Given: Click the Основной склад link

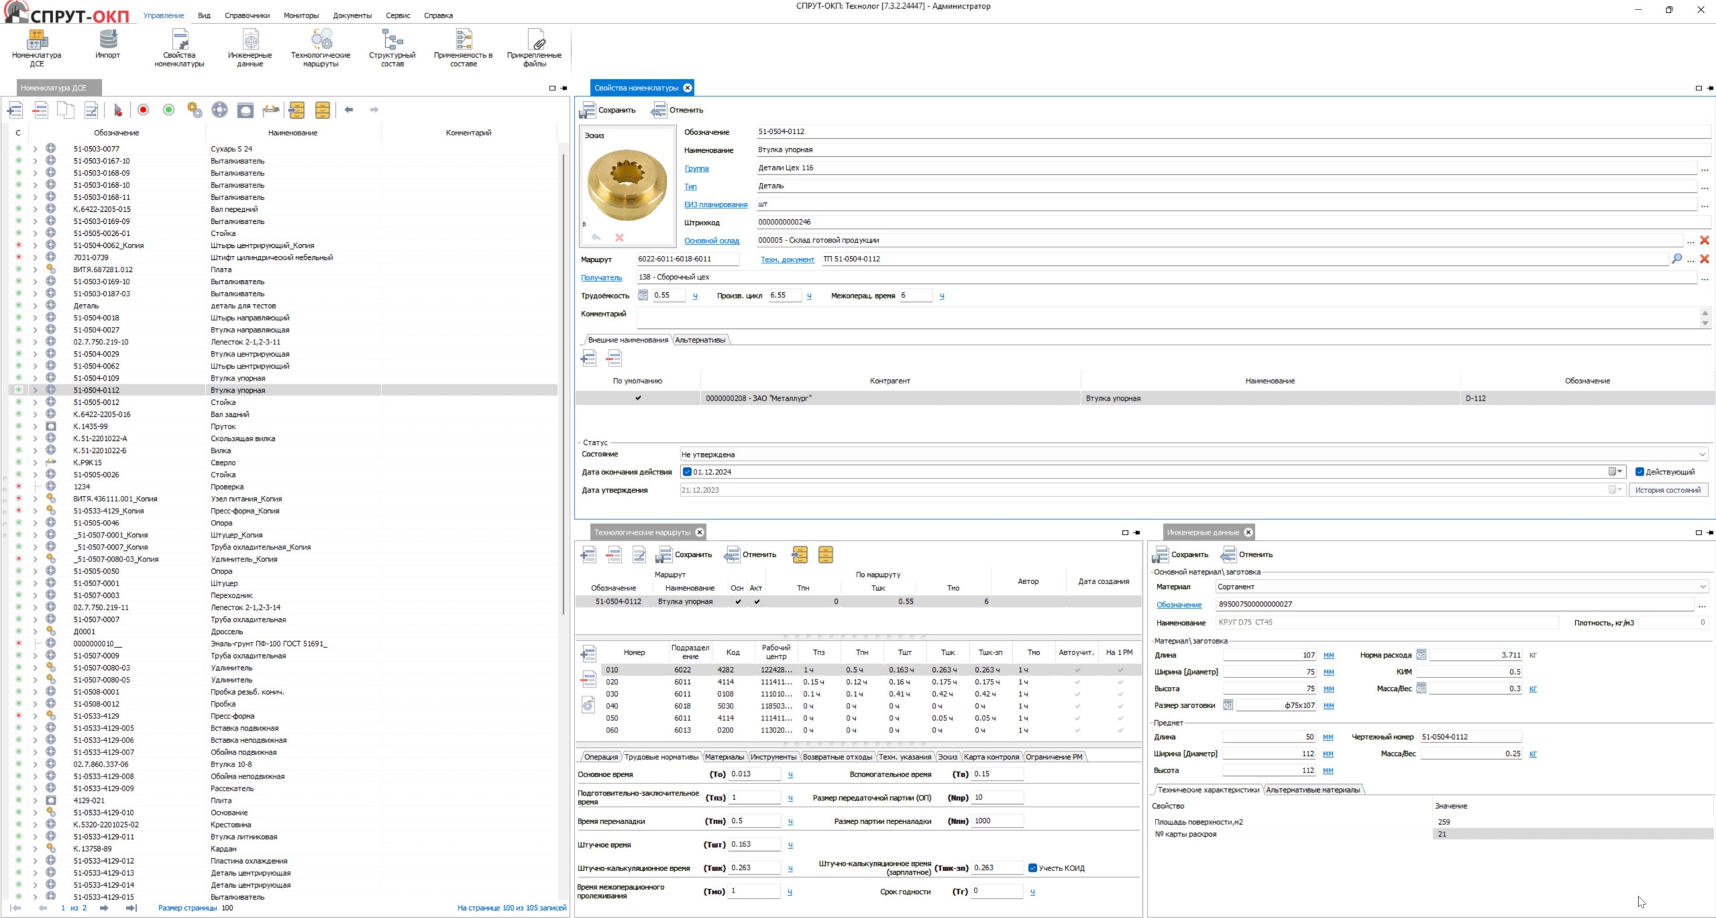Looking at the screenshot, I should pos(711,241).
